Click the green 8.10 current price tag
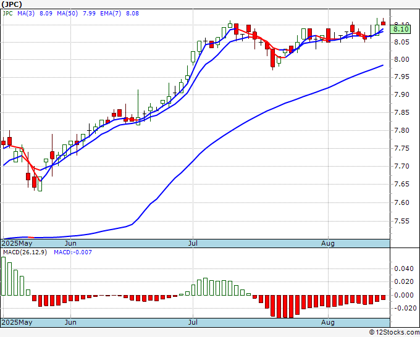 400,29
